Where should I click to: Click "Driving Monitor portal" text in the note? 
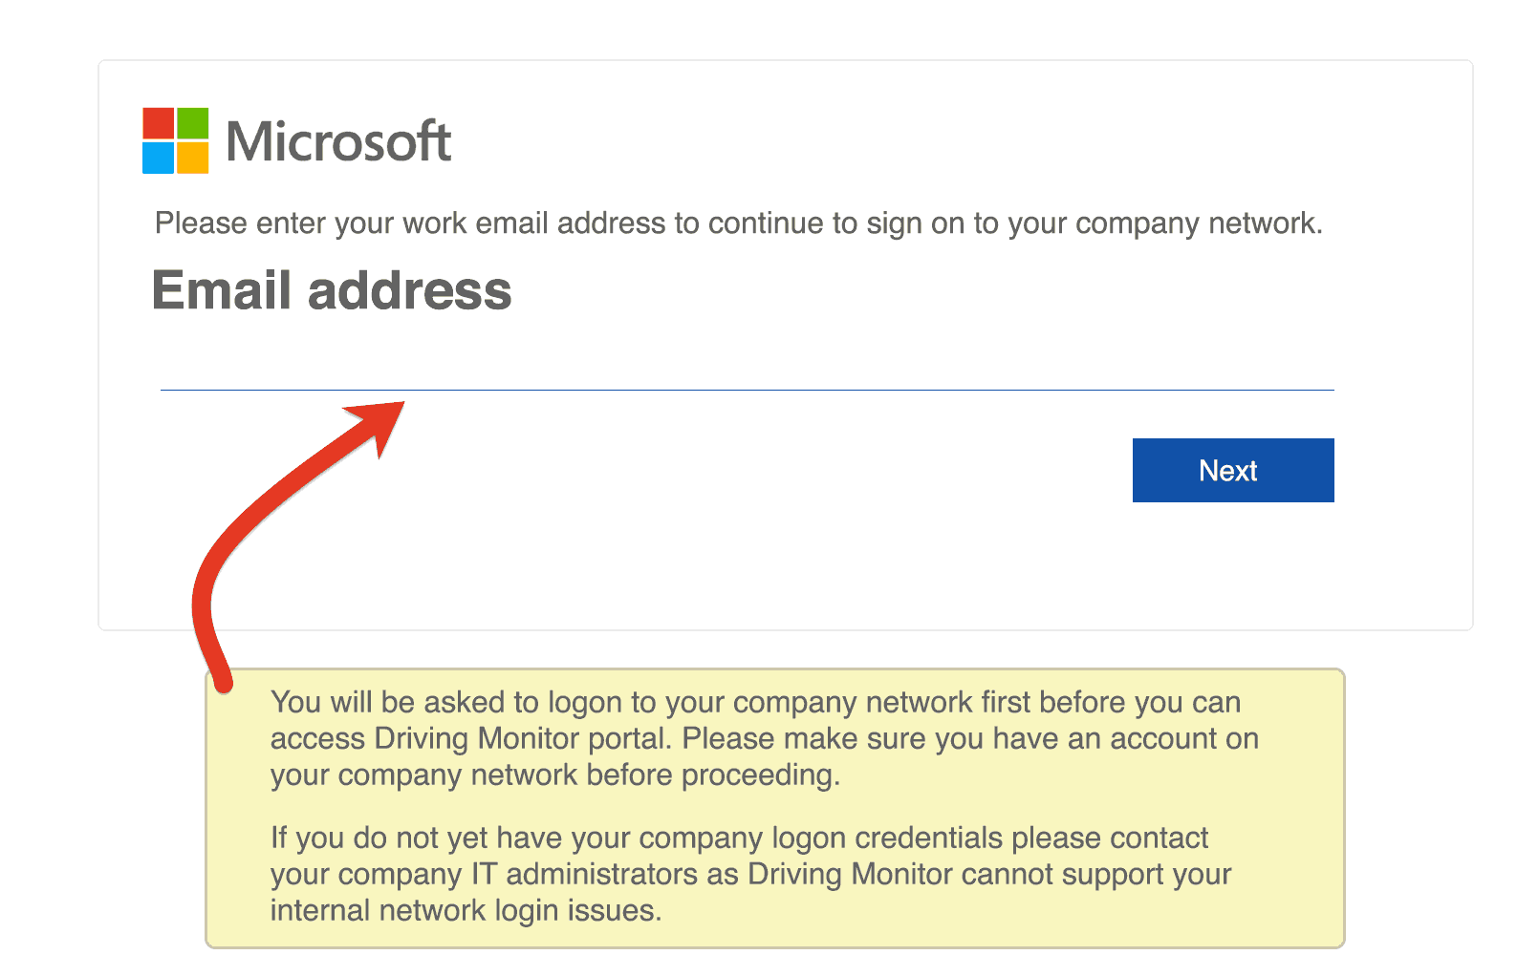click(x=524, y=739)
